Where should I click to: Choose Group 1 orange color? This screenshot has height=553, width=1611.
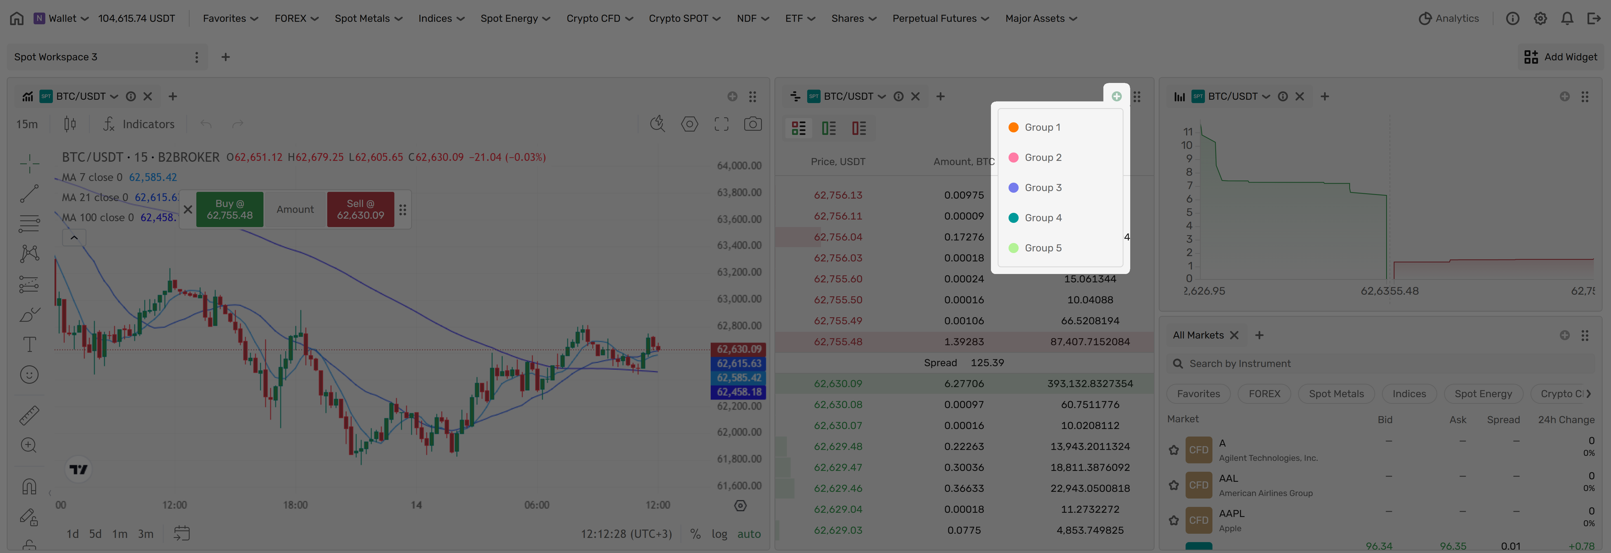[1060, 127]
